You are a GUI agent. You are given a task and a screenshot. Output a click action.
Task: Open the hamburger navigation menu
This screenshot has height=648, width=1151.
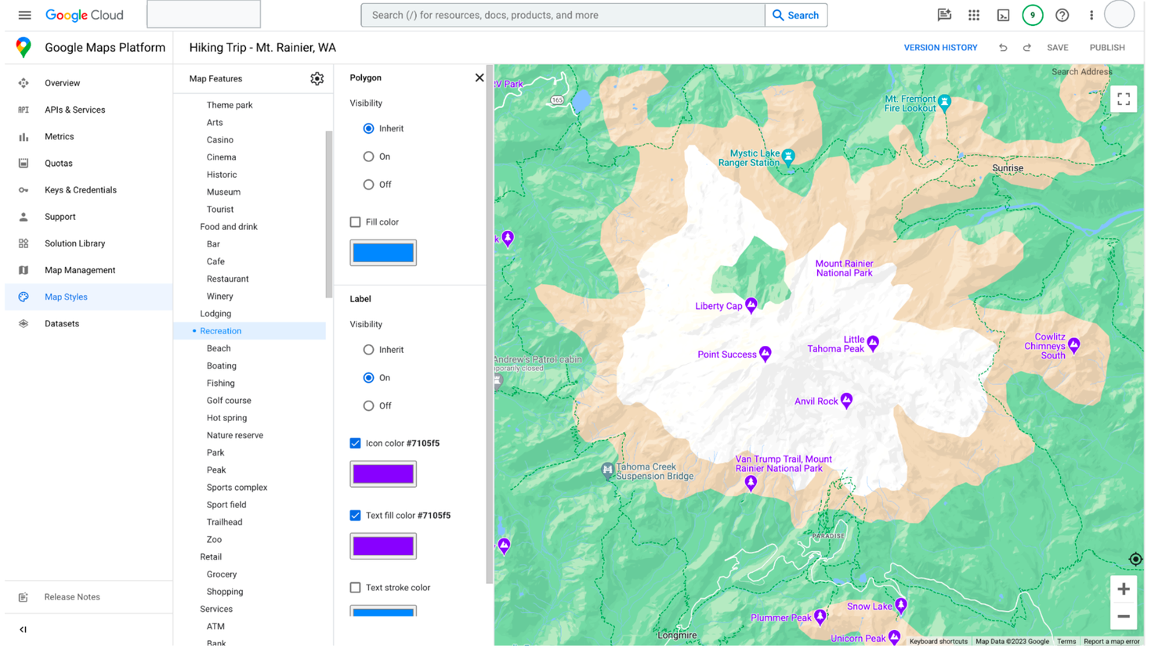pyautogui.click(x=24, y=16)
